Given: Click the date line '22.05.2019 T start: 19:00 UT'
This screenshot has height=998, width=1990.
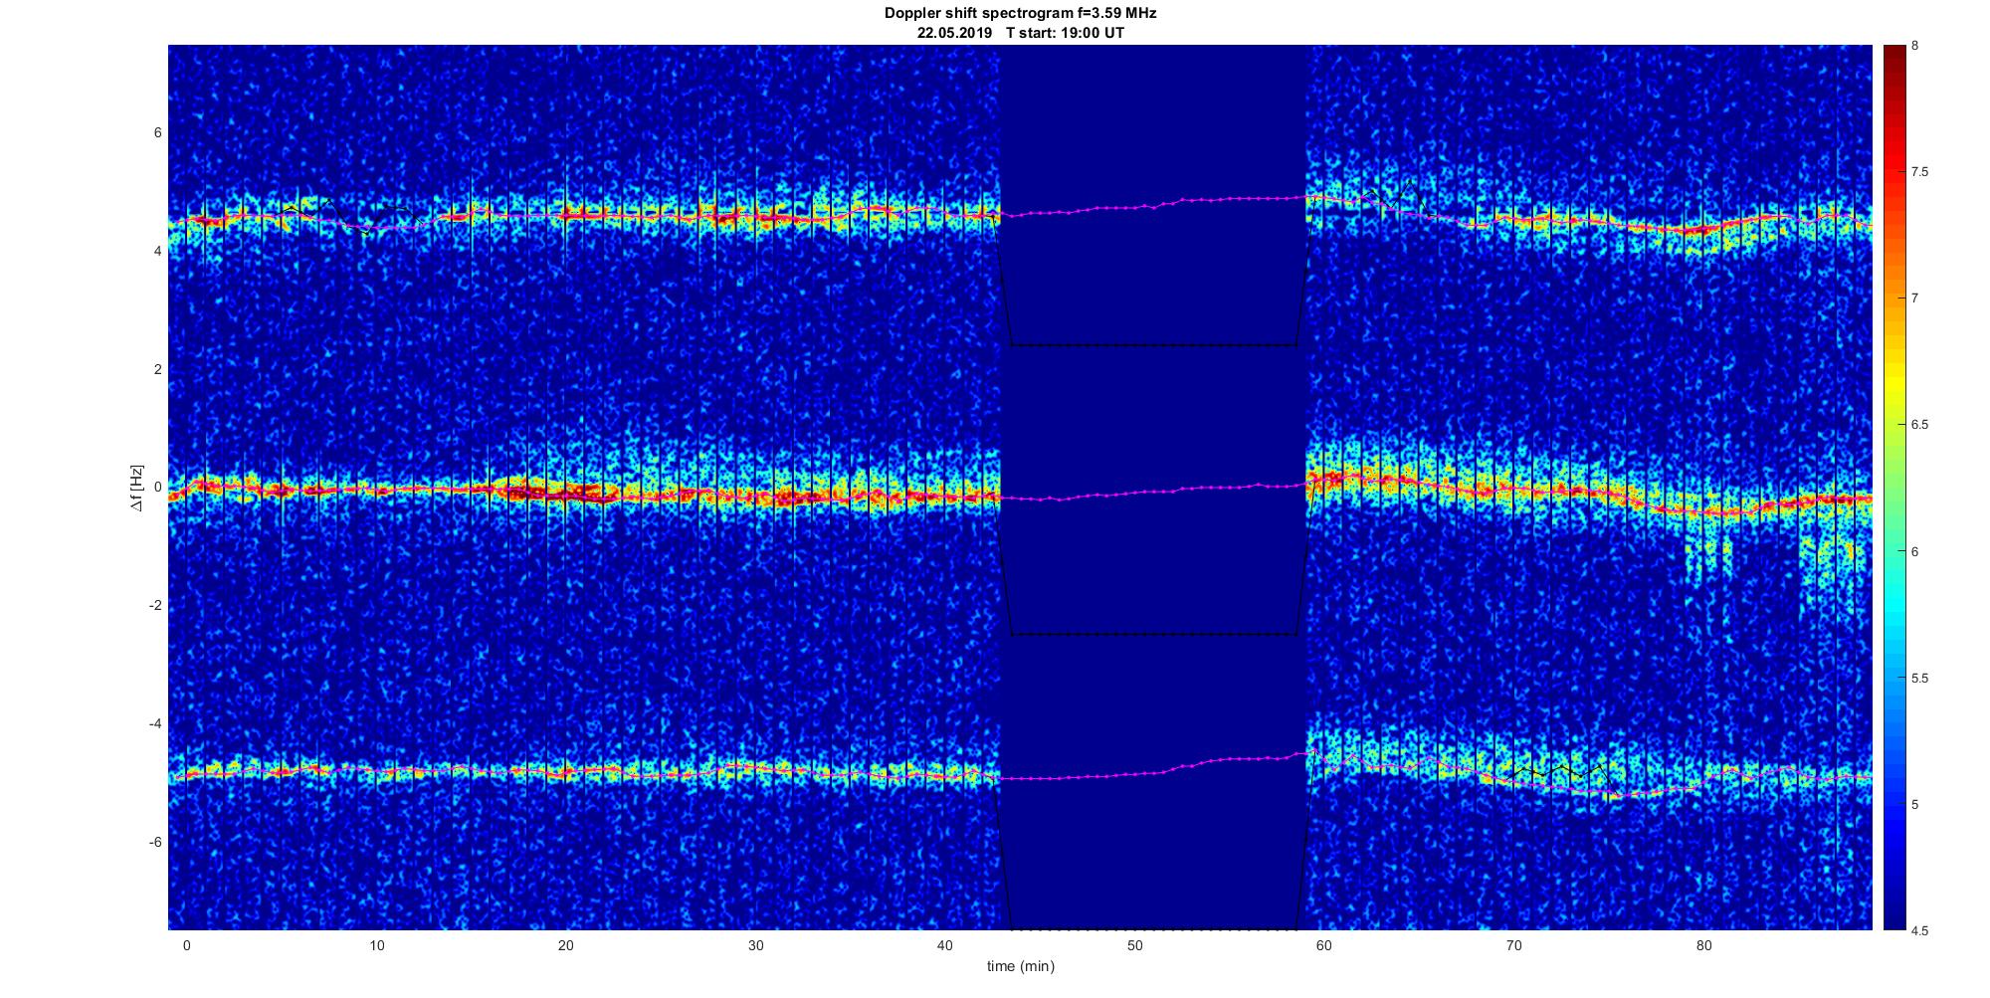Looking at the screenshot, I should click(1020, 33).
